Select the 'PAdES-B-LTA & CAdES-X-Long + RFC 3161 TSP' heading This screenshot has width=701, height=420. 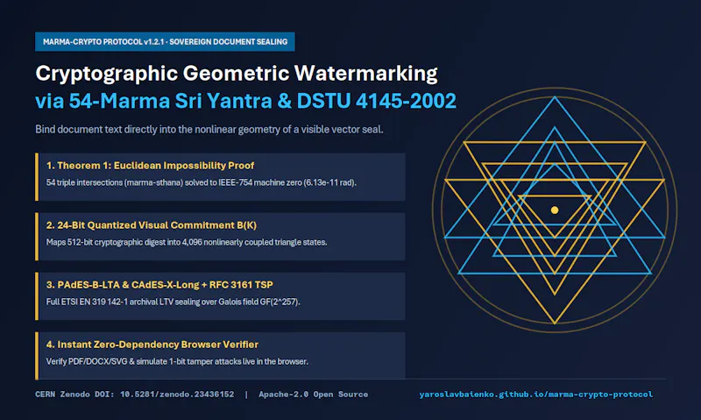point(159,285)
